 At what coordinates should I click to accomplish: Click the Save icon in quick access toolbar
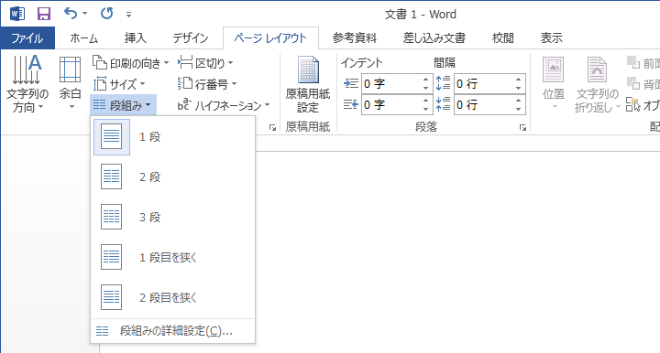click(x=44, y=14)
